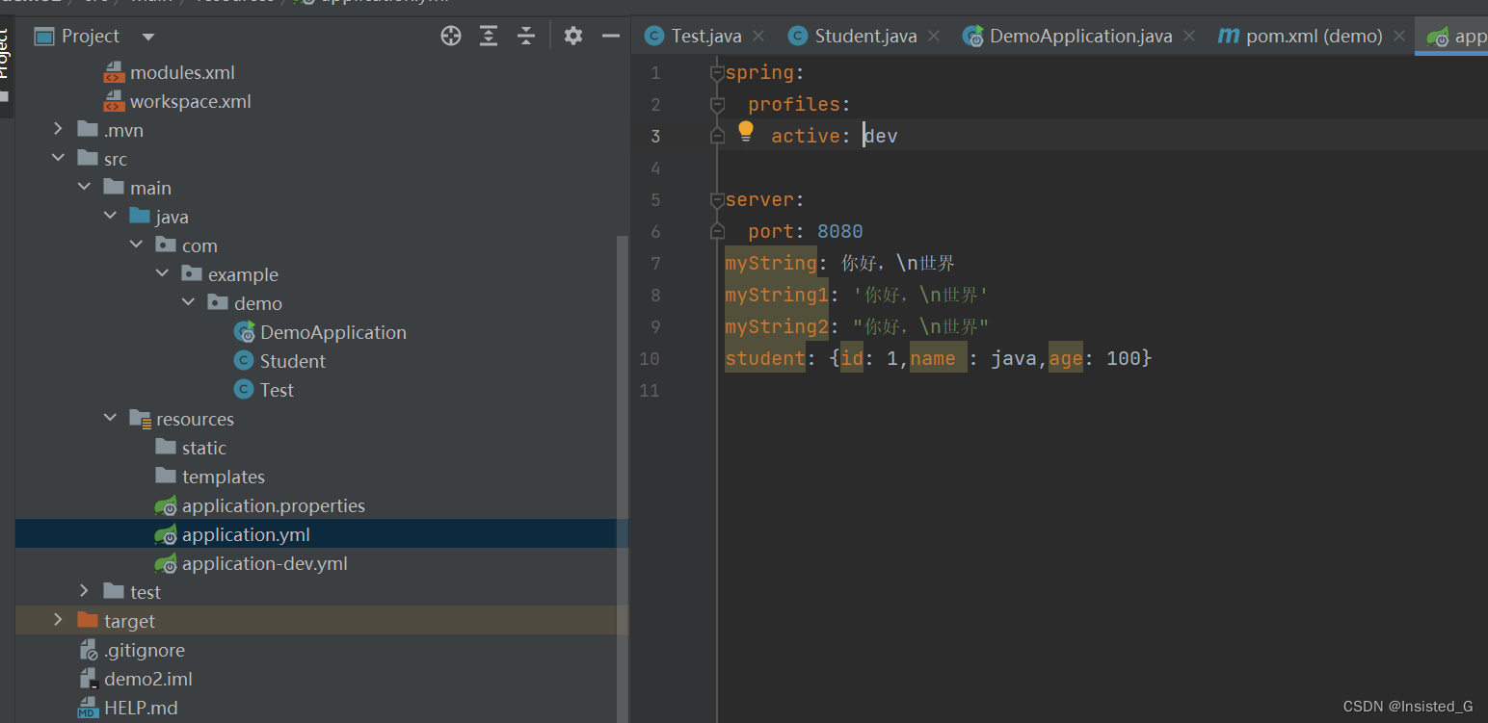The height and width of the screenshot is (723, 1488).
Task: Collapse the example package
Action: (163, 274)
